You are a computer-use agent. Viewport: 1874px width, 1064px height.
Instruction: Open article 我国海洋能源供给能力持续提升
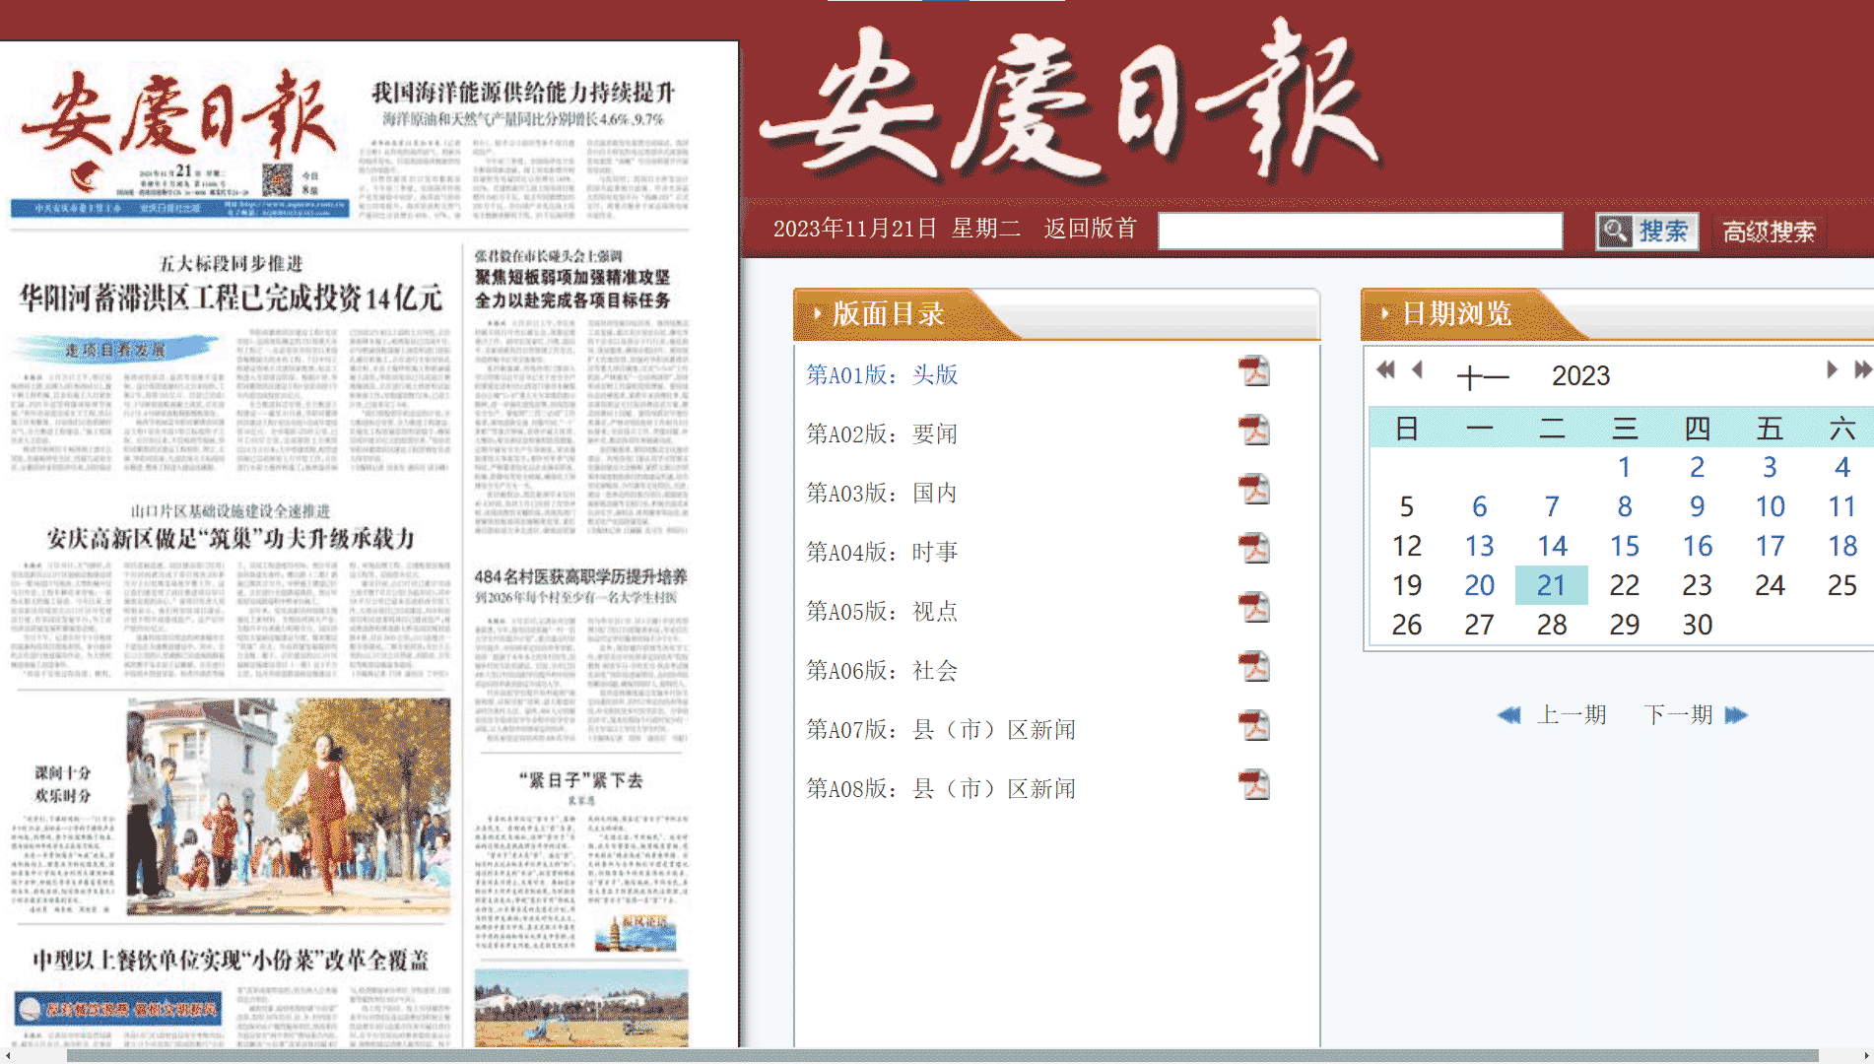click(523, 93)
